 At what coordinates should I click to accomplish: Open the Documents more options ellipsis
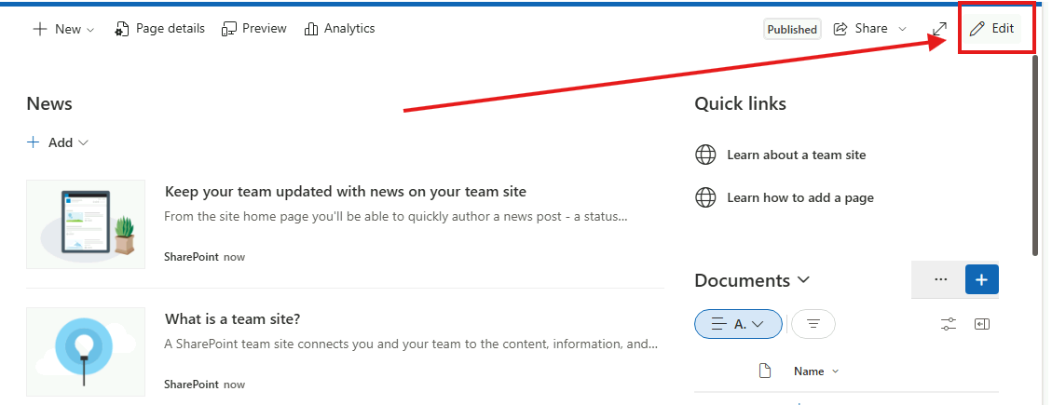940,279
